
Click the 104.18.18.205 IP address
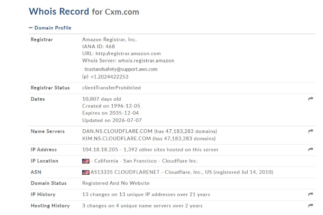[100, 149]
